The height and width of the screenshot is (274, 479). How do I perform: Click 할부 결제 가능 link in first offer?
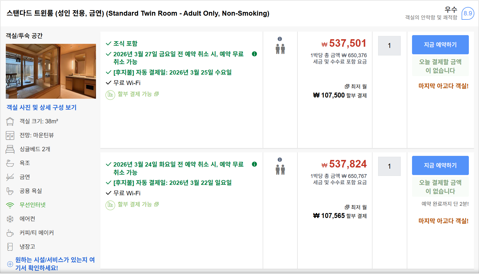pos(135,94)
